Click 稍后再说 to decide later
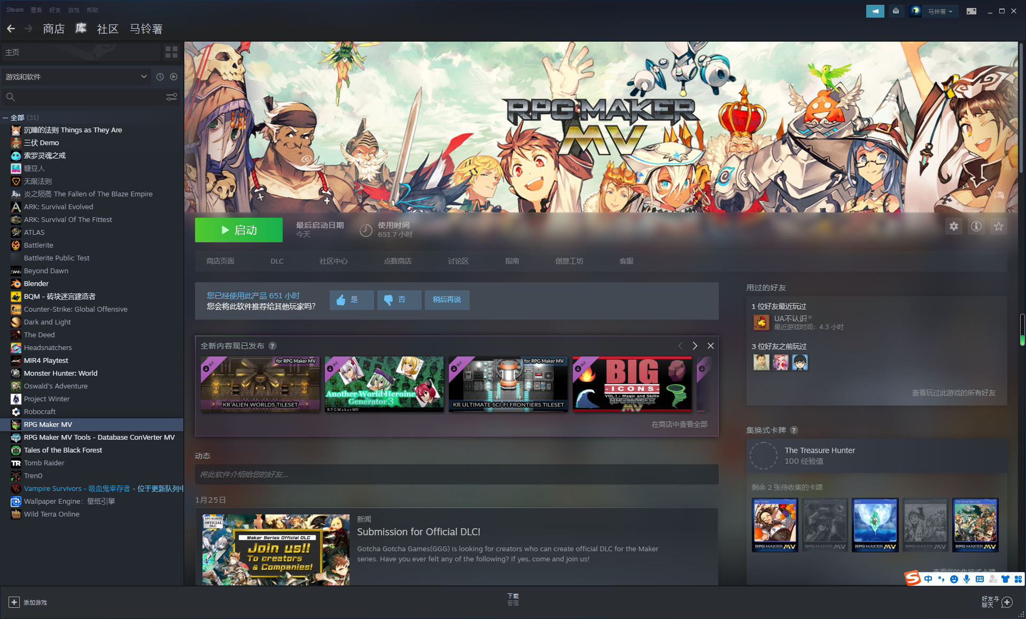 click(447, 300)
